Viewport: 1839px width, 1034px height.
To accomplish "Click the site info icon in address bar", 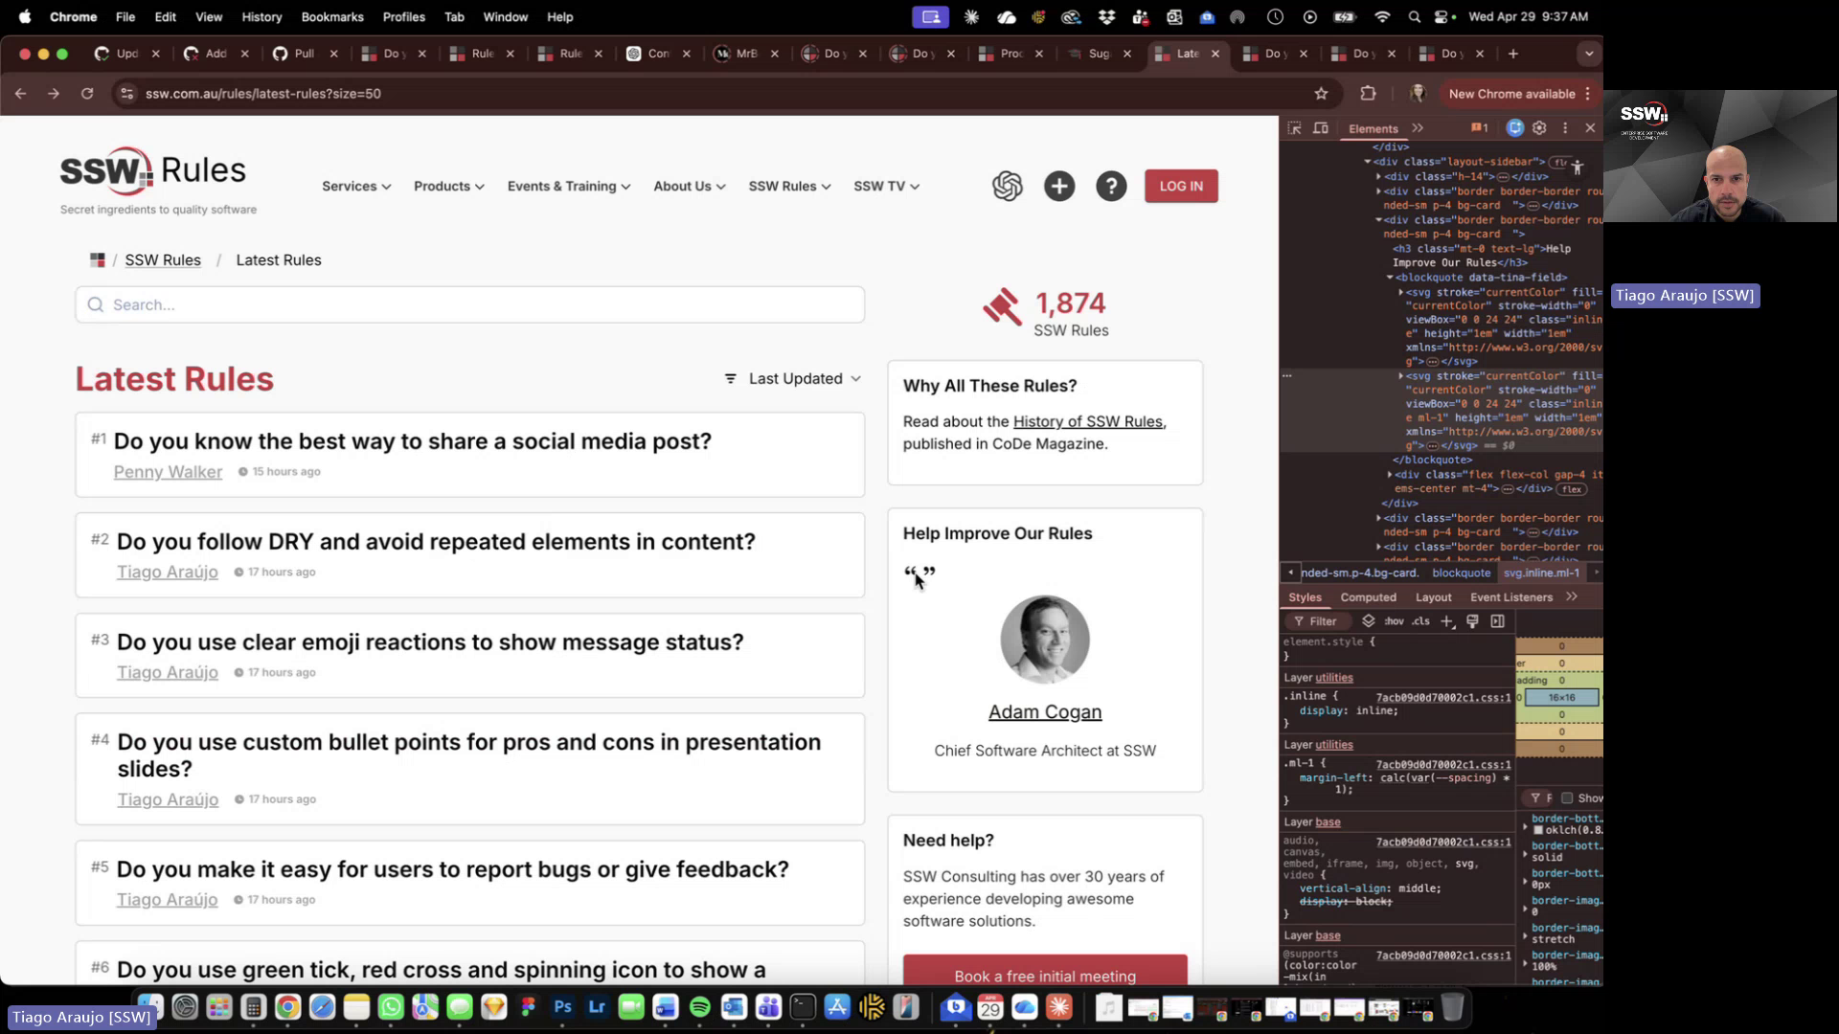I will (126, 93).
